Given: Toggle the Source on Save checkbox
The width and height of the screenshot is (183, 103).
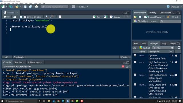Looking at the screenshot, I should point(25,17).
